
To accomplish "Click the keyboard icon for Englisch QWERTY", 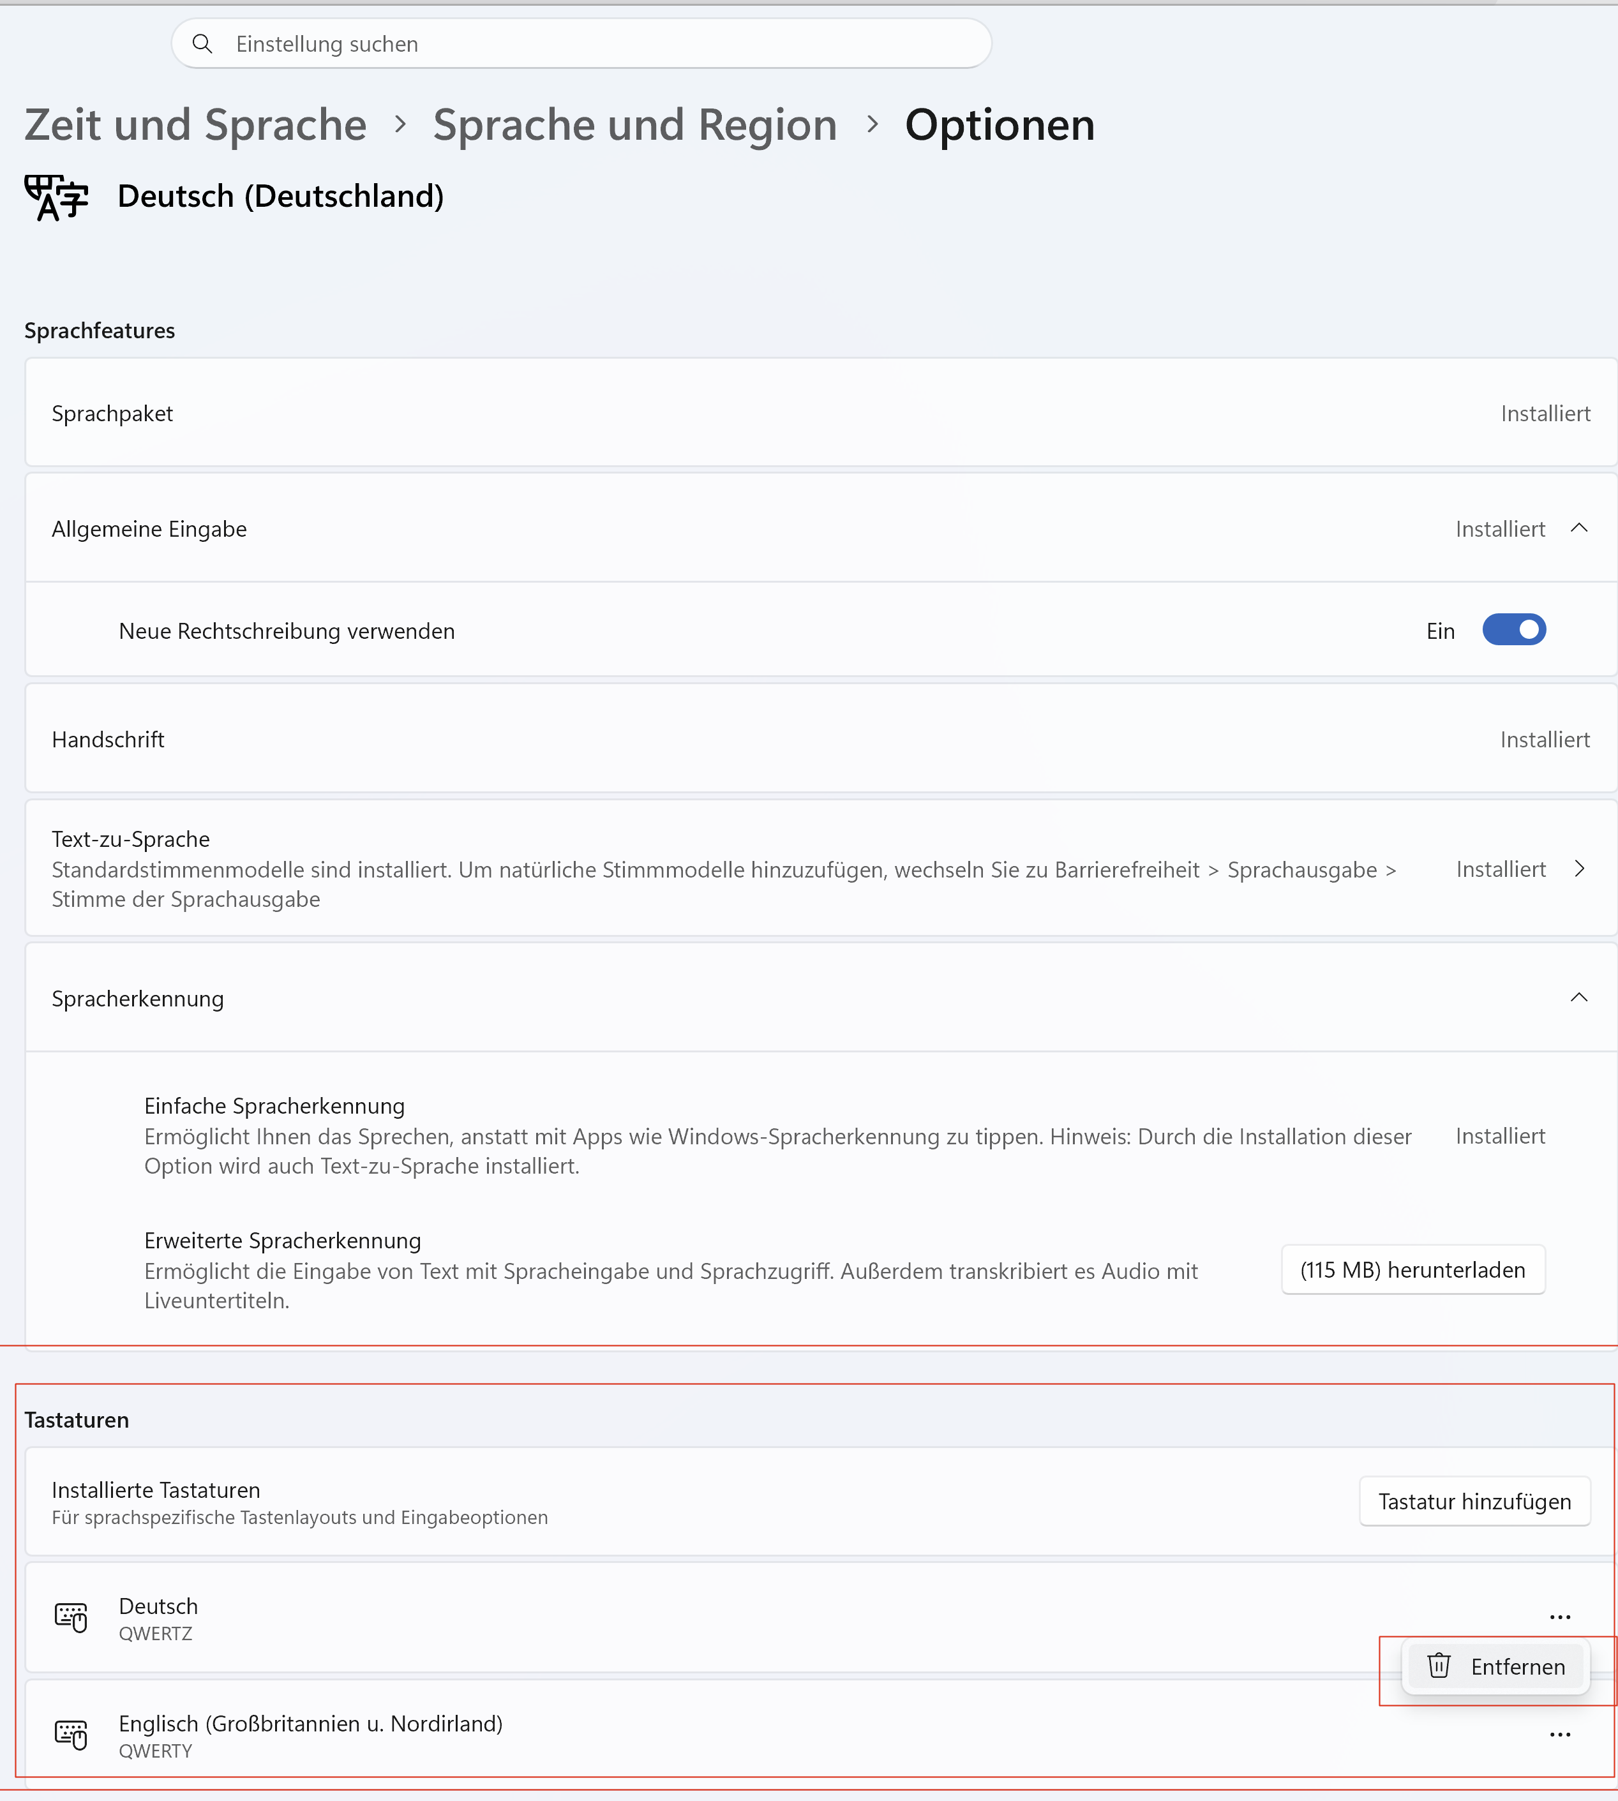I will coord(71,1735).
